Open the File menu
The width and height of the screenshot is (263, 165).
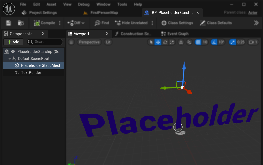pos(23,4)
